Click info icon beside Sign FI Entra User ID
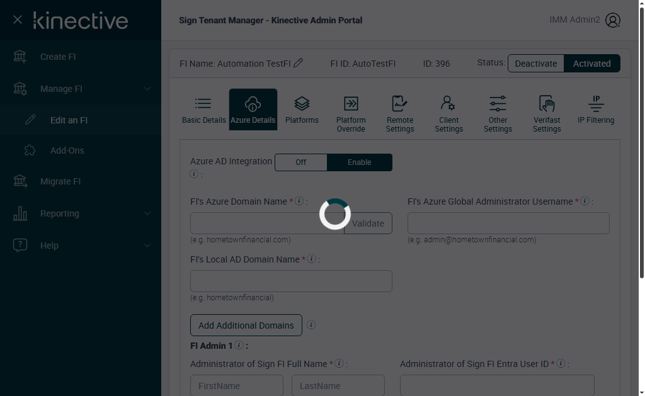The height and width of the screenshot is (396, 645). 561,363
